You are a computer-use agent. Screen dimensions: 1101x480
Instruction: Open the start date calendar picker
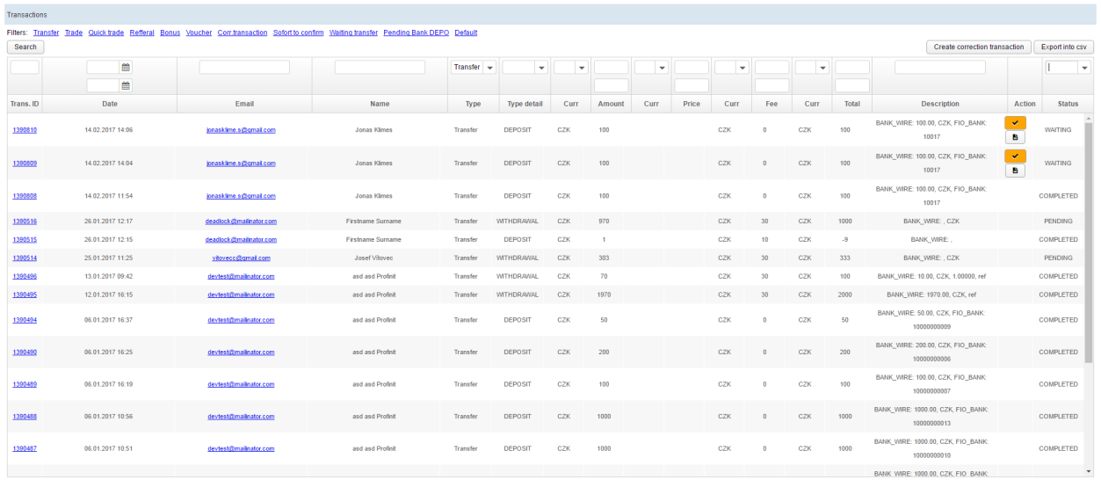(126, 67)
